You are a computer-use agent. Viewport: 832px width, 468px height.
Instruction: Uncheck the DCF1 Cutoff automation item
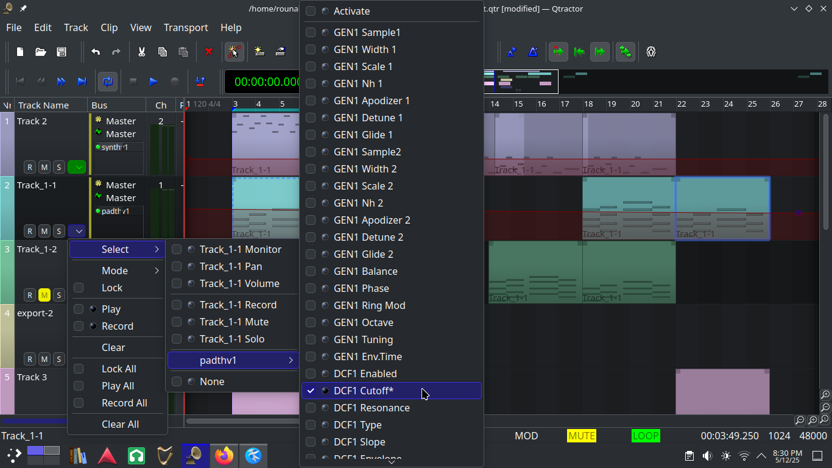[311, 391]
